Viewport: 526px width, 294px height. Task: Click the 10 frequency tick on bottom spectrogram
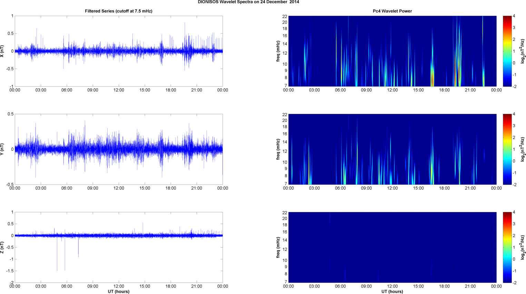tap(285, 260)
